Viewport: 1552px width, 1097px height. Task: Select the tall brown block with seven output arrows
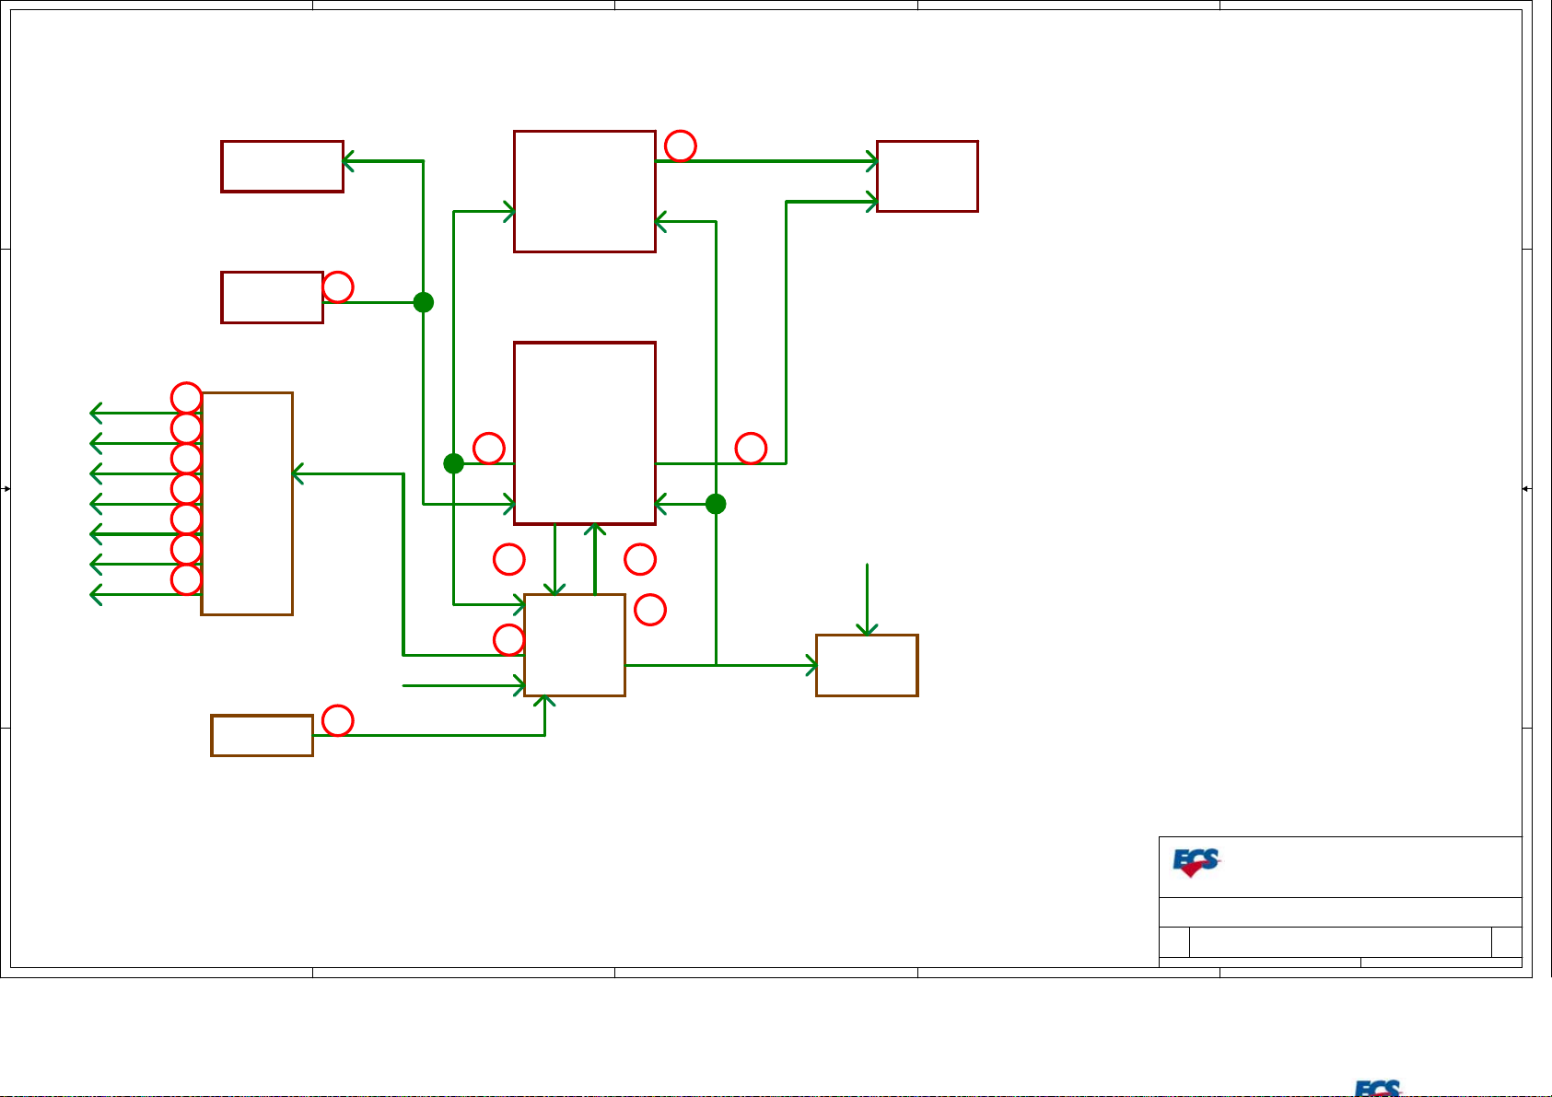click(247, 504)
